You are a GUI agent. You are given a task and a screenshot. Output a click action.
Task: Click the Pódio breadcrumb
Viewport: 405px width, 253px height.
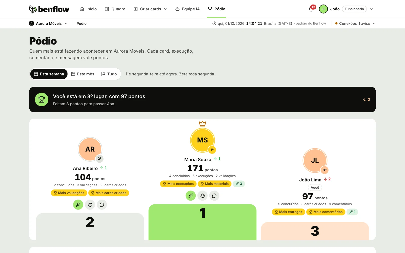(x=82, y=23)
